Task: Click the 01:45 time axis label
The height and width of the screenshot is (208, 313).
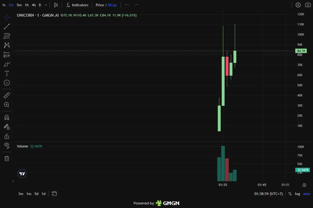Action: click(x=262, y=185)
